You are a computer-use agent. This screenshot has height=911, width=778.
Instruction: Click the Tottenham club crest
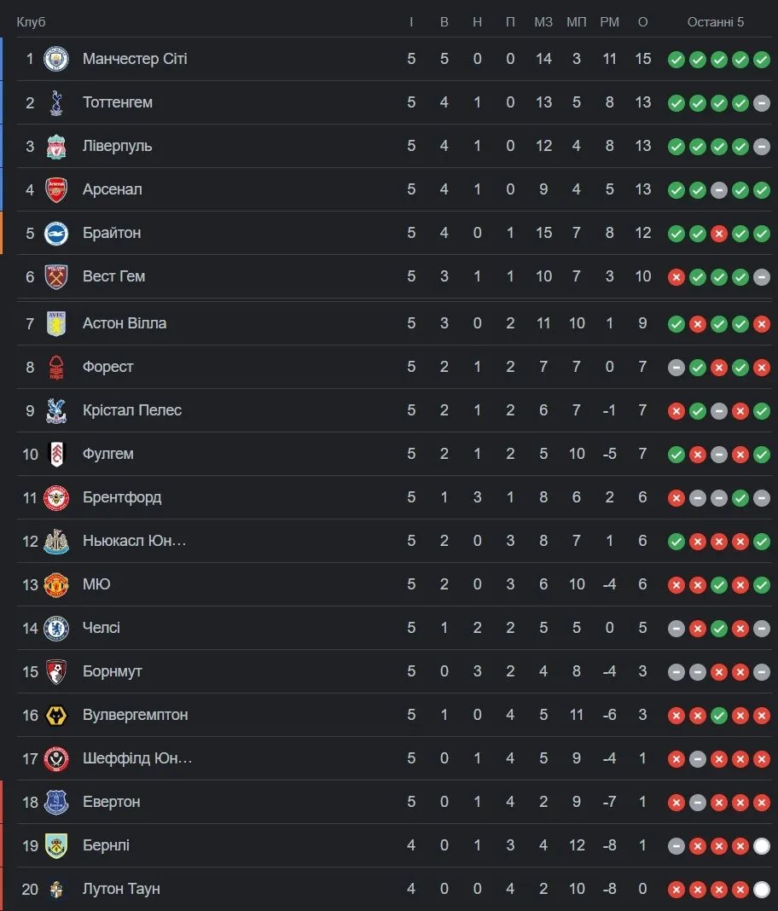point(56,102)
